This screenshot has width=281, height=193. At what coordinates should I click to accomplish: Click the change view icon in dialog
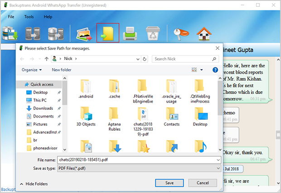[194, 70]
